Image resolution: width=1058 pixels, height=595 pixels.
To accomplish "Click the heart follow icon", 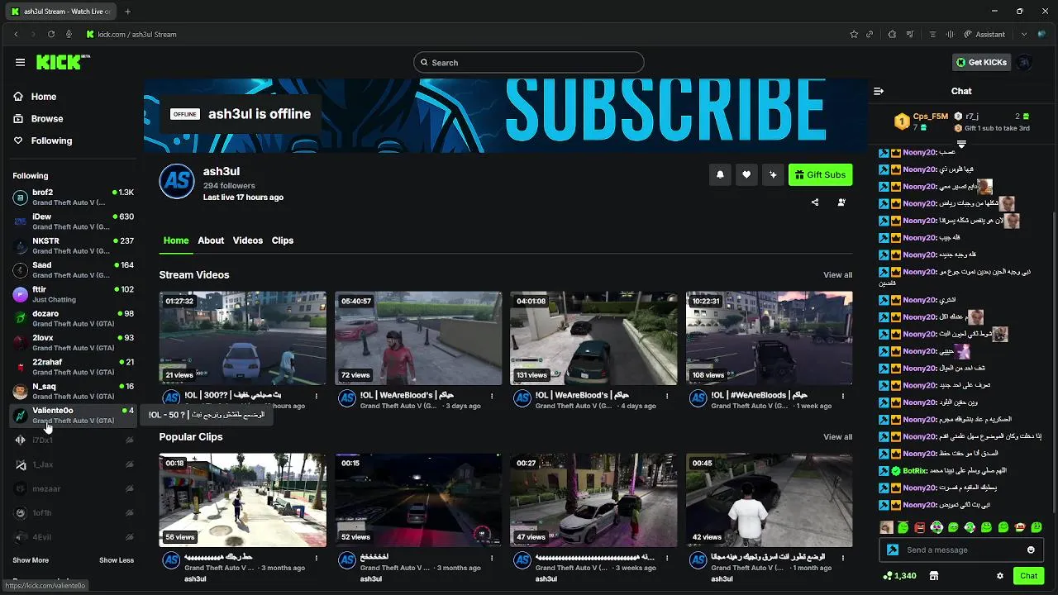I will click(746, 174).
